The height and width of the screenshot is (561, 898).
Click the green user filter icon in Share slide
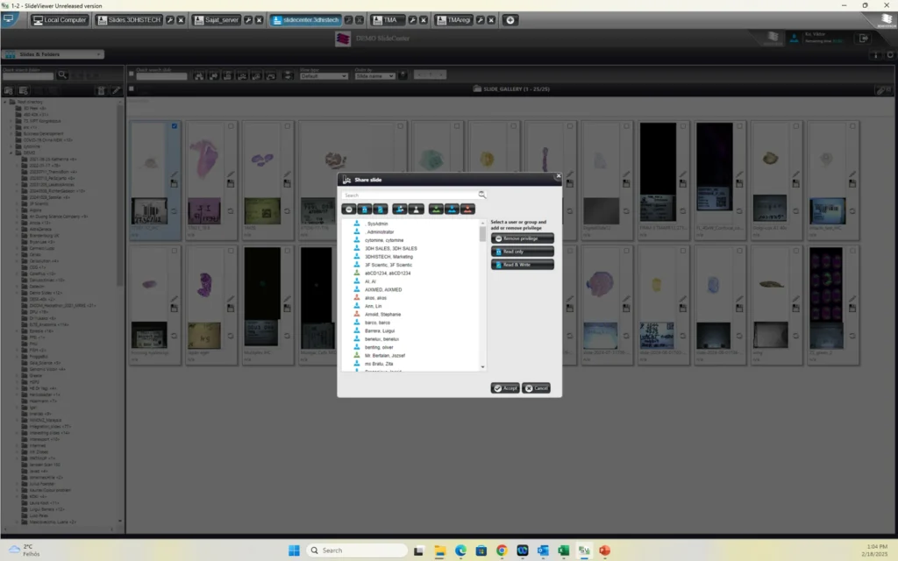pos(436,209)
